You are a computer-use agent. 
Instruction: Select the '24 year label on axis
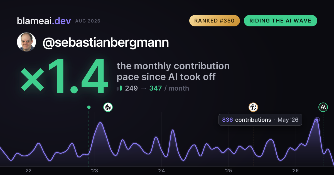[161, 171]
